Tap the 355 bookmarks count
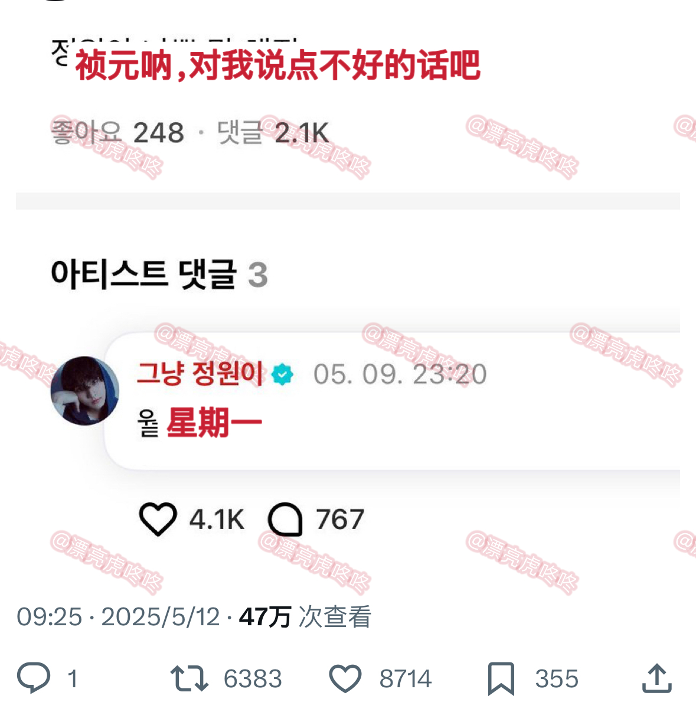The height and width of the screenshot is (715, 696). coord(557,678)
